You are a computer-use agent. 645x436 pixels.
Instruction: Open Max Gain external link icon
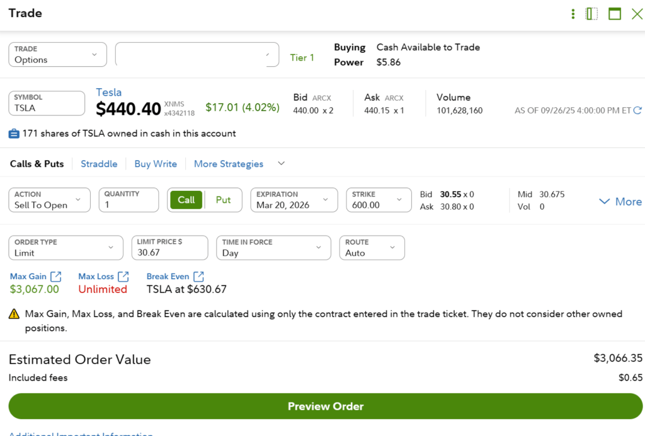(x=55, y=277)
